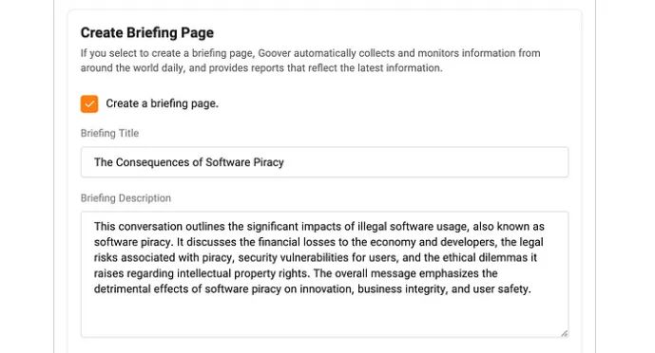
Task: Click the textarea resize grip in its corner
Action: tap(564, 333)
